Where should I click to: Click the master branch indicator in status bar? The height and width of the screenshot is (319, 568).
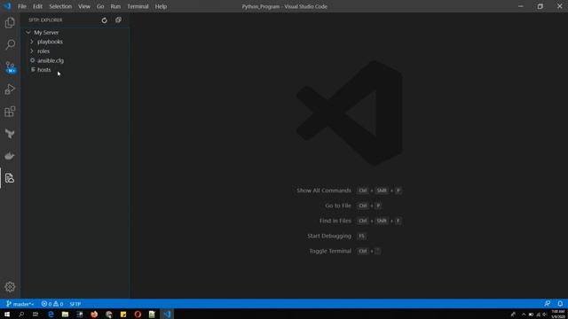20,304
